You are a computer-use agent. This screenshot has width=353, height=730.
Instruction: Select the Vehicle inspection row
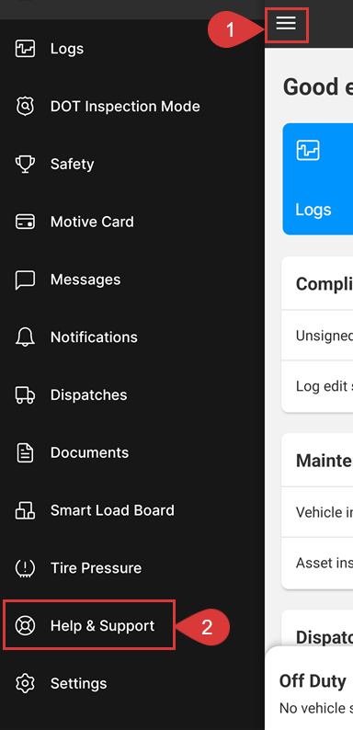pos(317,512)
